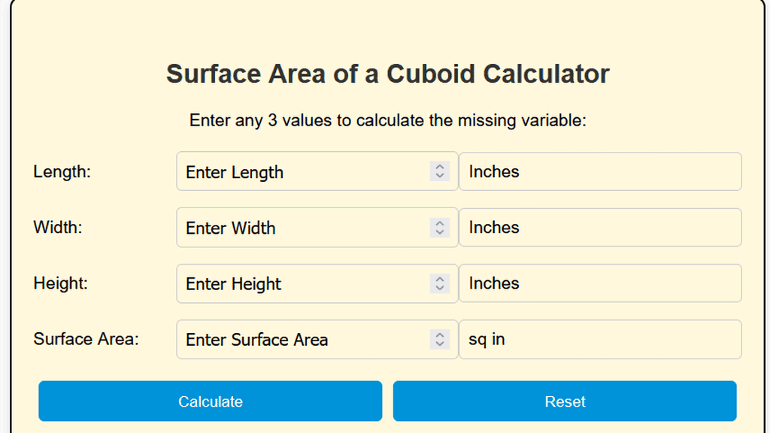Image resolution: width=770 pixels, height=433 pixels.
Task: Click the instruction text about entering 3 values
Action: pos(388,120)
